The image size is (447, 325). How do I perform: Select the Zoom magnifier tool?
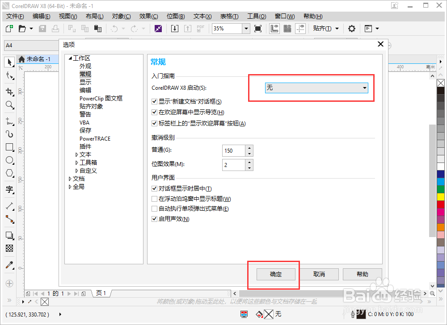point(10,105)
